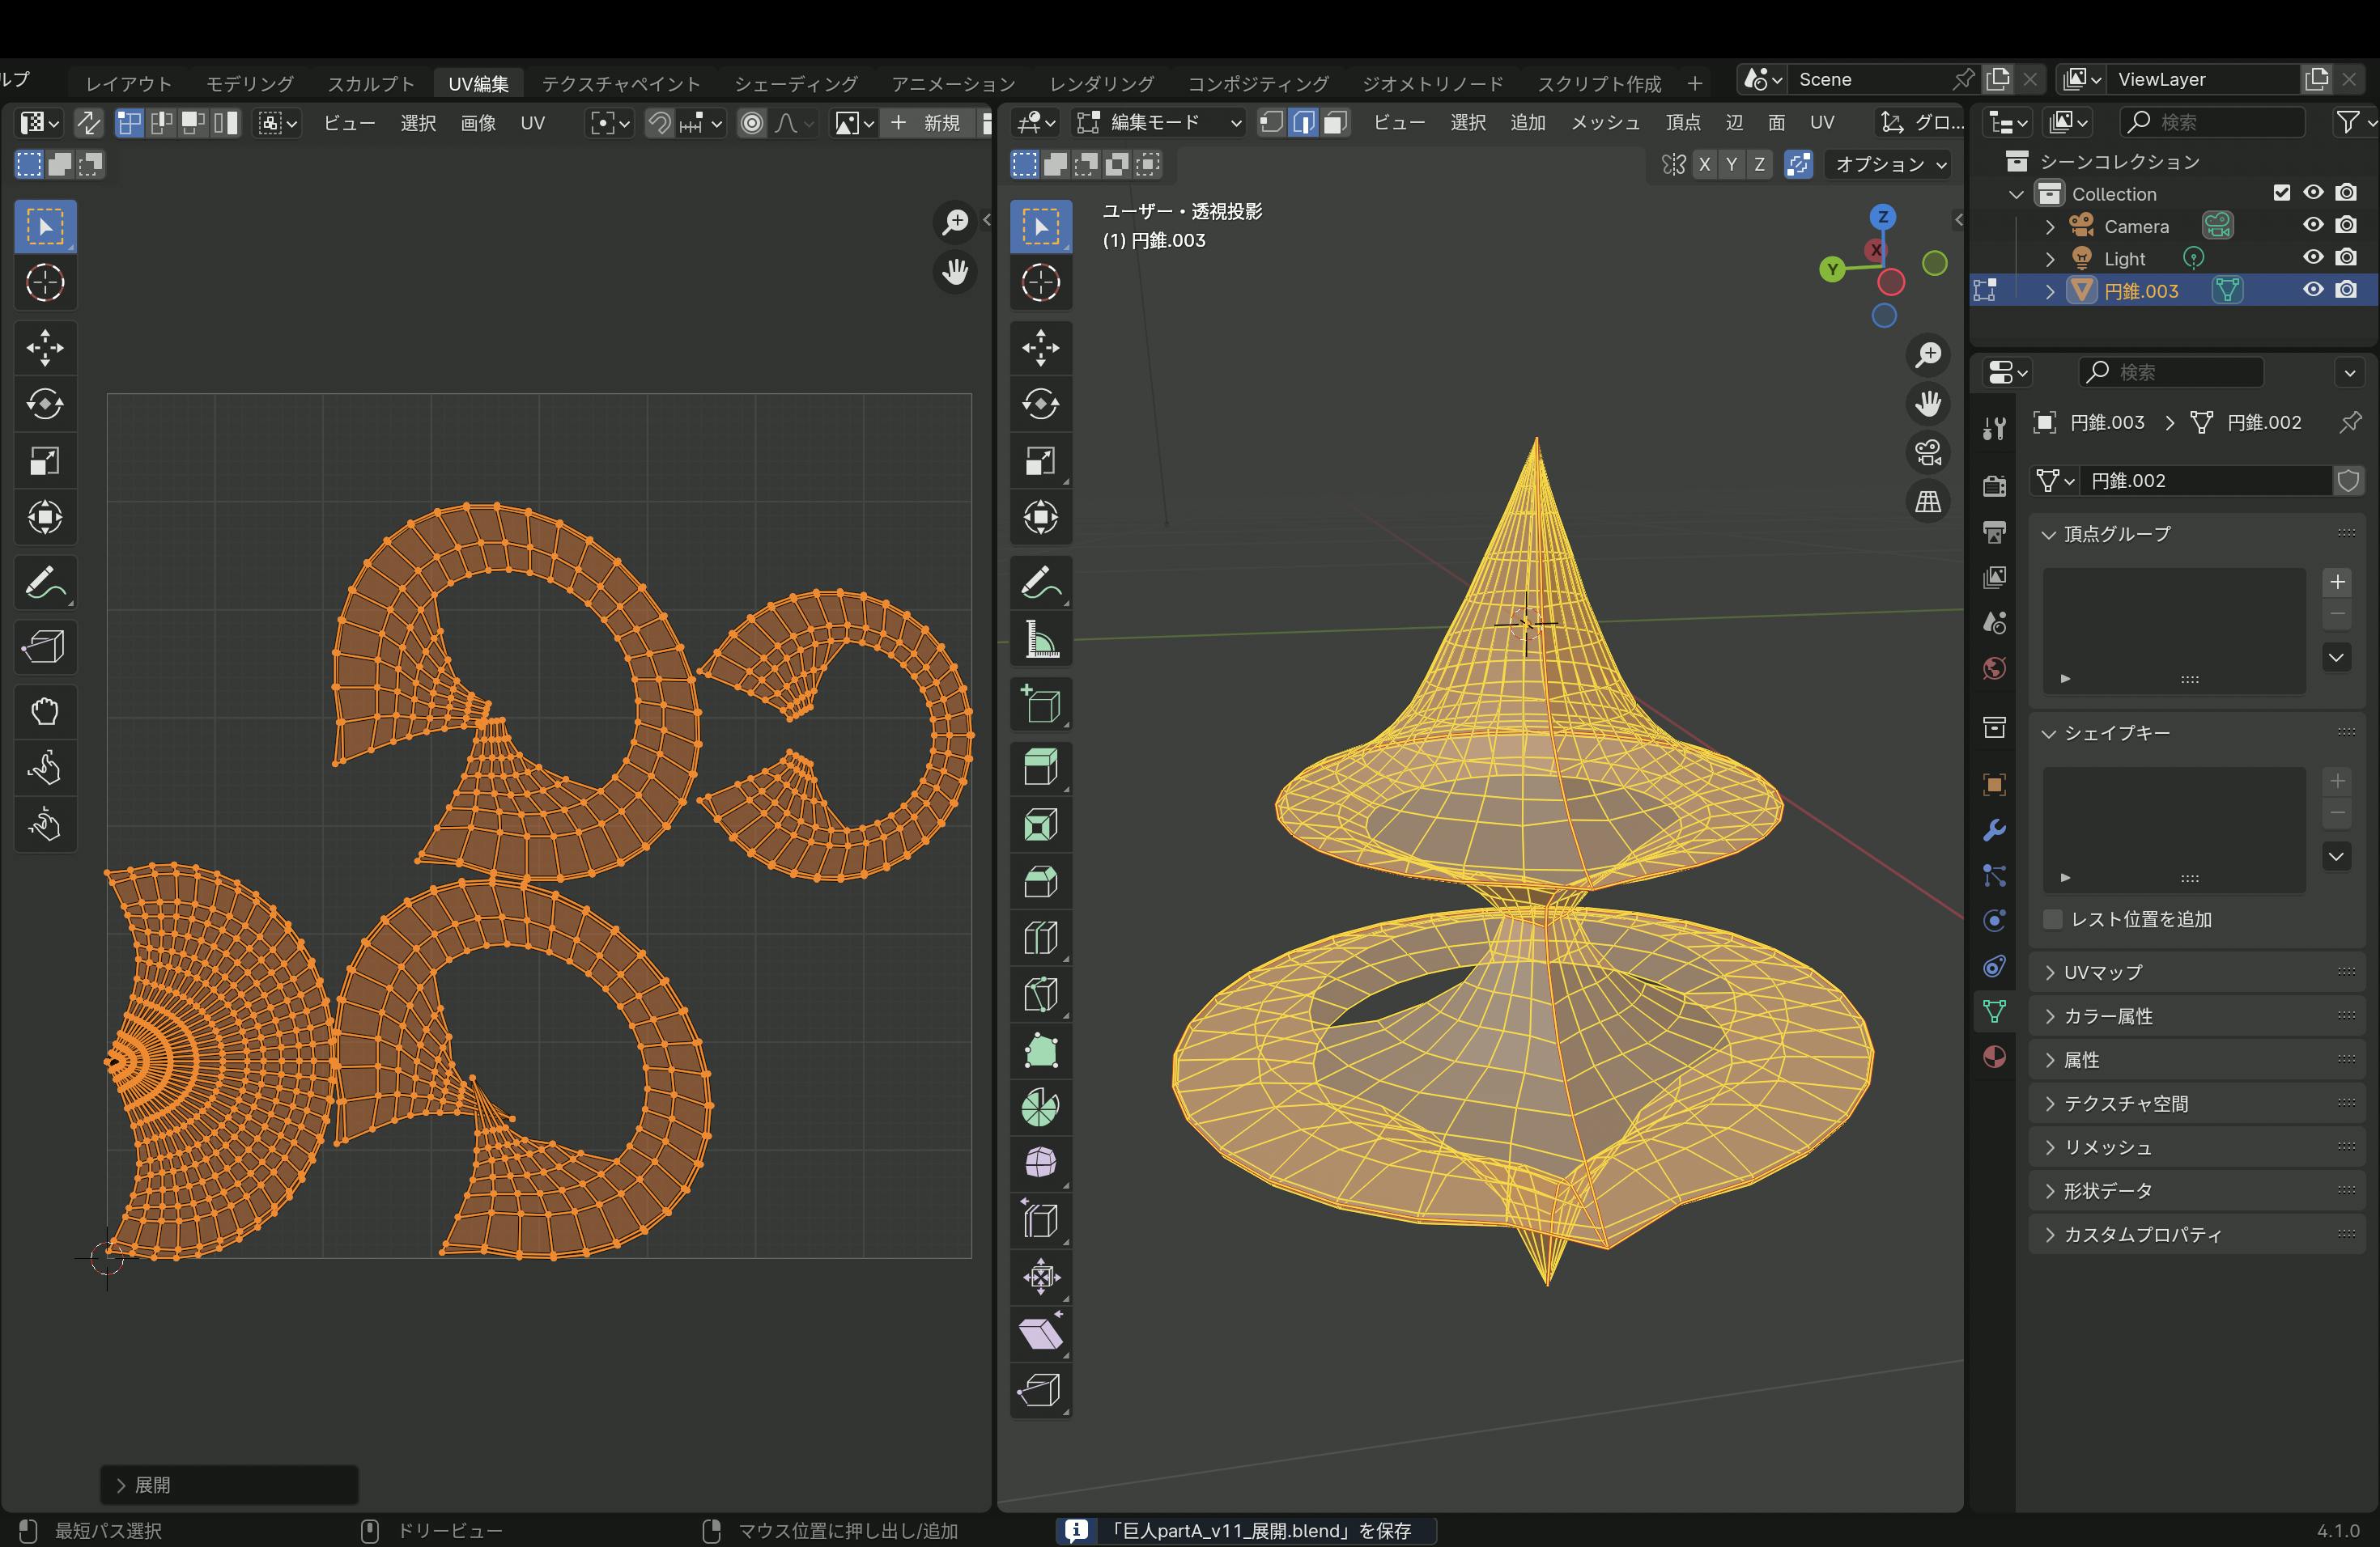Click the blue negative Z axis gizmo circle

click(1884, 317)
